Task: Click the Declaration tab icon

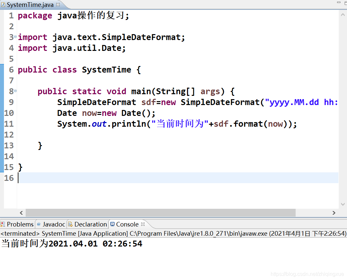Action: (70, 225)
